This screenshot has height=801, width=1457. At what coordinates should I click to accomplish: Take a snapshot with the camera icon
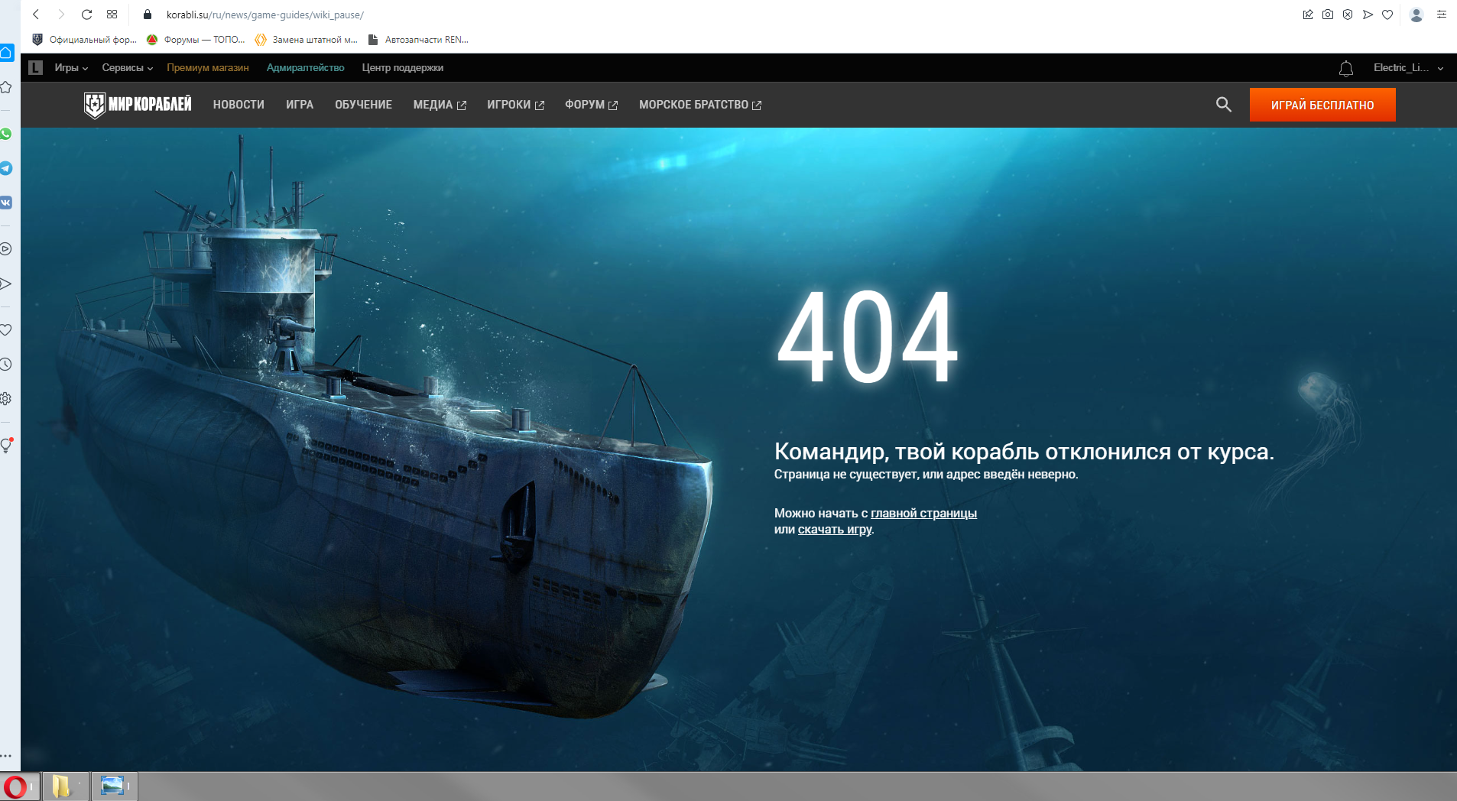[1328, 15]
